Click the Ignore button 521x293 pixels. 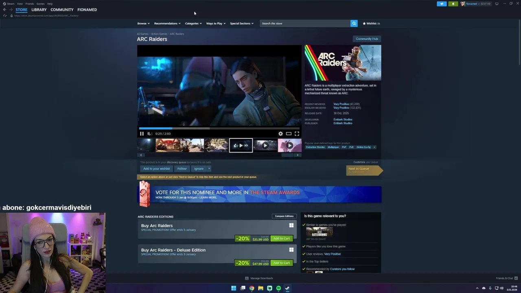pos(199,168)
